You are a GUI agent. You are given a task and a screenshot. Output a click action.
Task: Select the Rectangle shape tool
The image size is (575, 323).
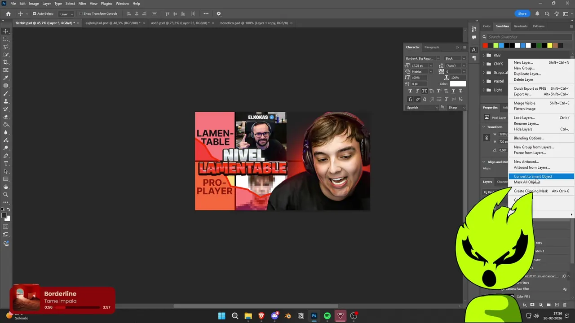6,179
